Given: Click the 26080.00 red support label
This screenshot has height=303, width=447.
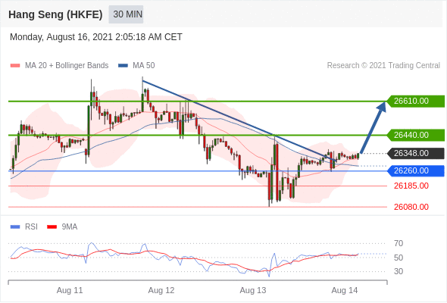Looking at the screenshot, I should [411, 207].
